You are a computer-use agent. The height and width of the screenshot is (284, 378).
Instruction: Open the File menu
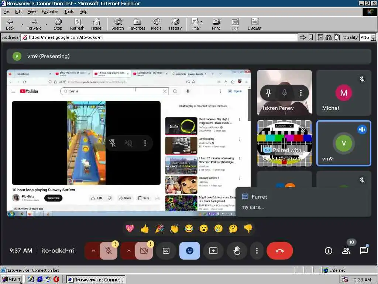click(x=6, y=11)
